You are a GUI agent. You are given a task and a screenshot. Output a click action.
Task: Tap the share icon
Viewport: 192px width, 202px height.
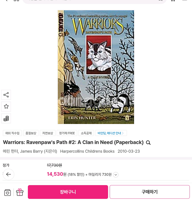point(6,95)
